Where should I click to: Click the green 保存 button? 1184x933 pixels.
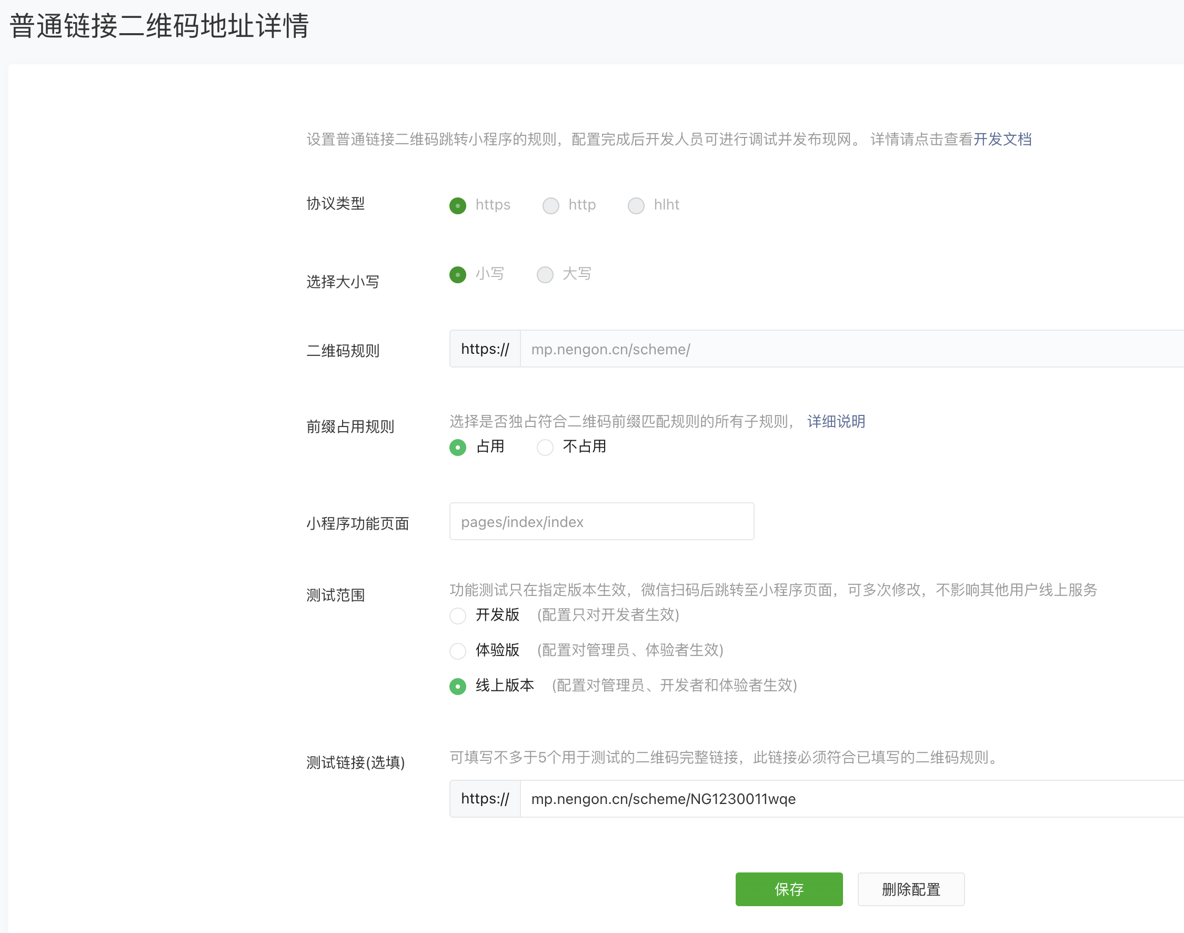tap(788, 889)
